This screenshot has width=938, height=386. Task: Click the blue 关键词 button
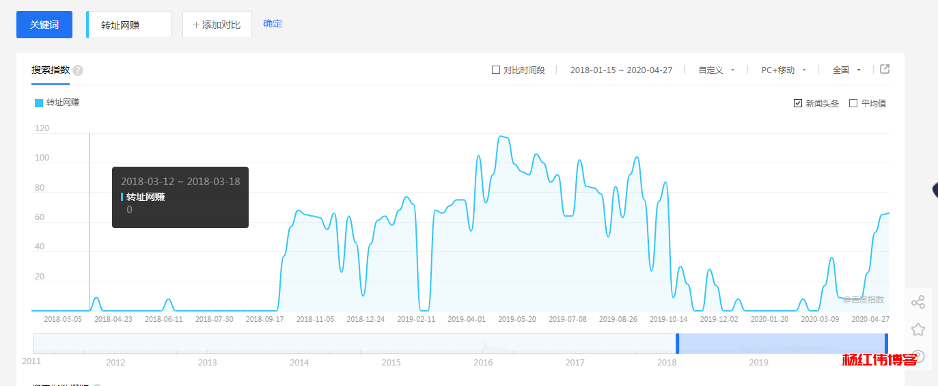pos(44,25)
